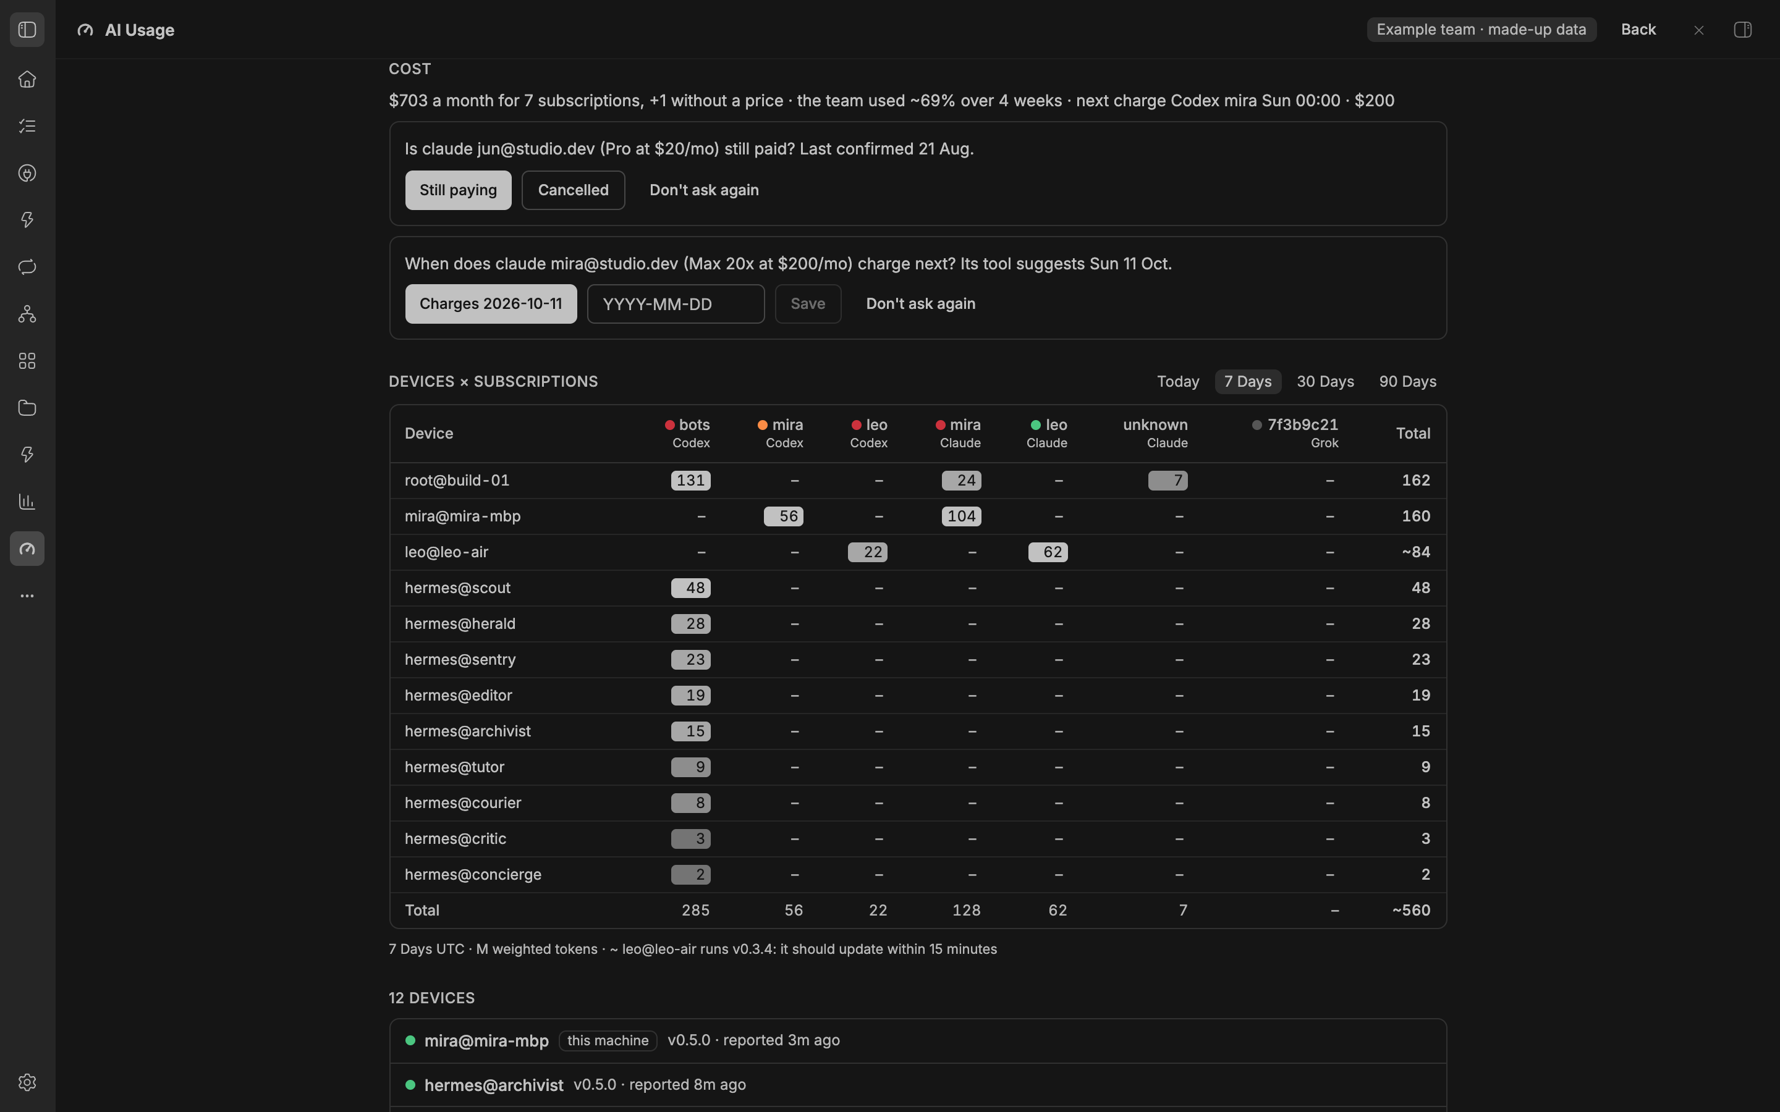Image resolution: width=1780 pixels, height=1112 pixels.
Task: Open the settings gear icon
Action: point(27,1082)
